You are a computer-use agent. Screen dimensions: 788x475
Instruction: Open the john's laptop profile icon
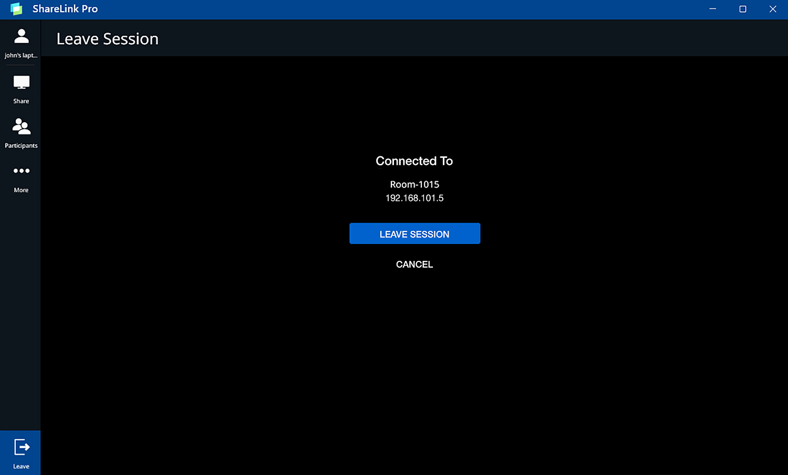click(21, 36)
